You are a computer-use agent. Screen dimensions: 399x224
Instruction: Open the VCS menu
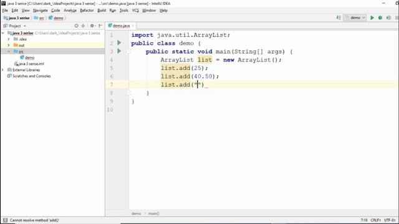[x=135, y=11]
